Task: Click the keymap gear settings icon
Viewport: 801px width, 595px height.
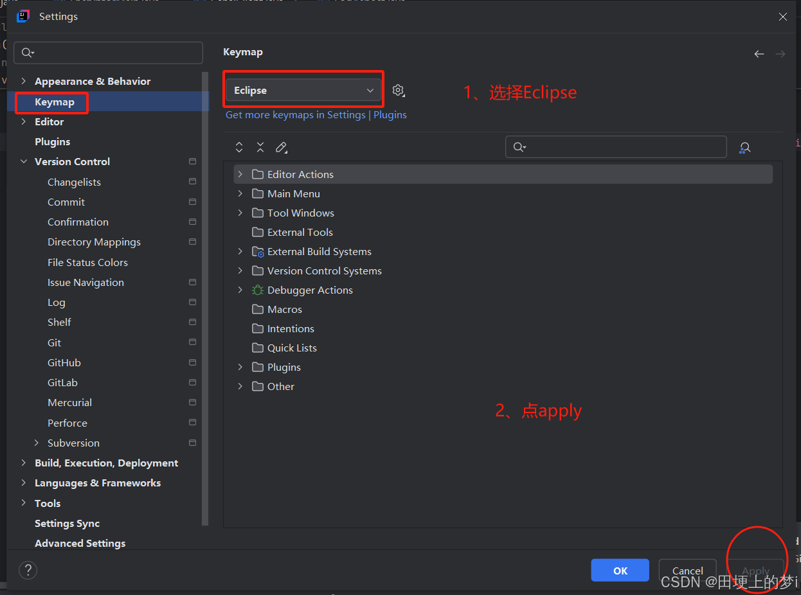Action: (x=398, y=91)
